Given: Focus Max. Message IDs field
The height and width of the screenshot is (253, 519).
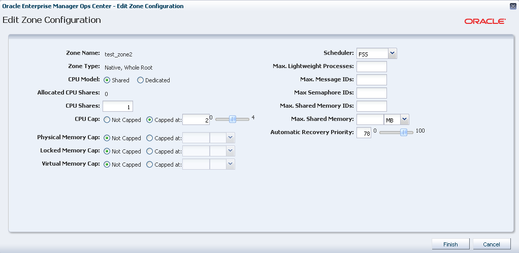Looking at the screenshot, I should tap(372, 80).
